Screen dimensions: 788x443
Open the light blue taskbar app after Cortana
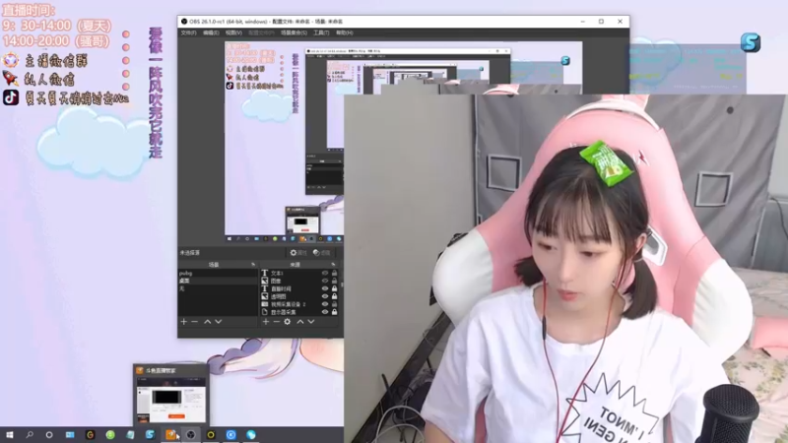70,435
